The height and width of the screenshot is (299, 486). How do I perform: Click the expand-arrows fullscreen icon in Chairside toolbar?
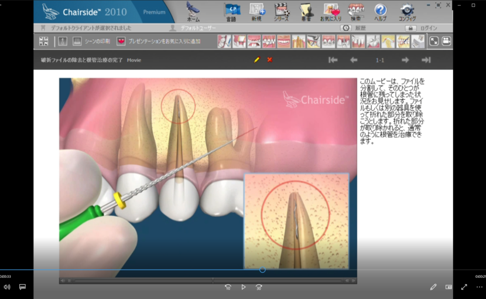pyautogui.click(x=434, y=41)
